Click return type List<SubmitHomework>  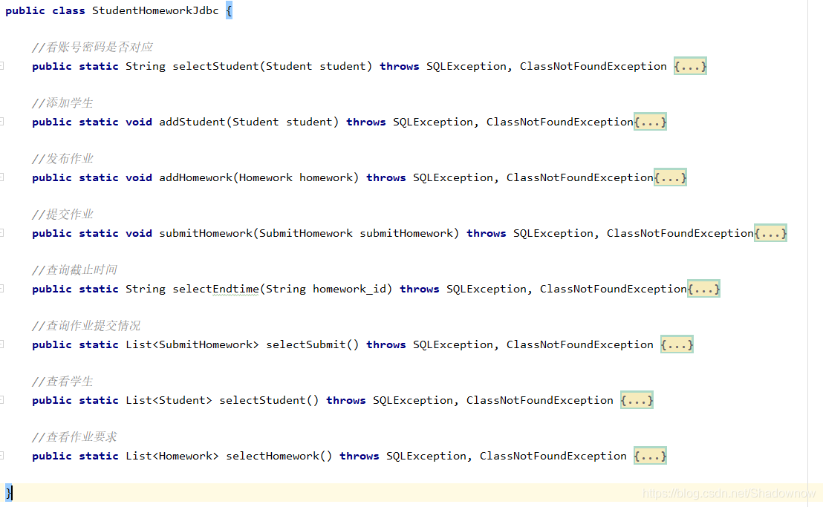point(192,344)
